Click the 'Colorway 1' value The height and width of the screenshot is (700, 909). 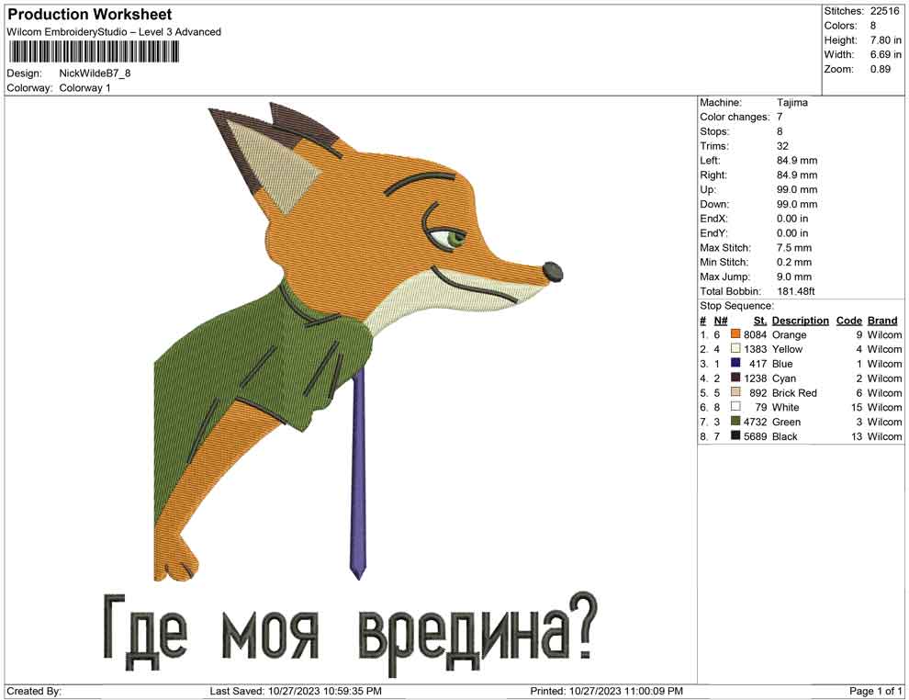point(84,88)
